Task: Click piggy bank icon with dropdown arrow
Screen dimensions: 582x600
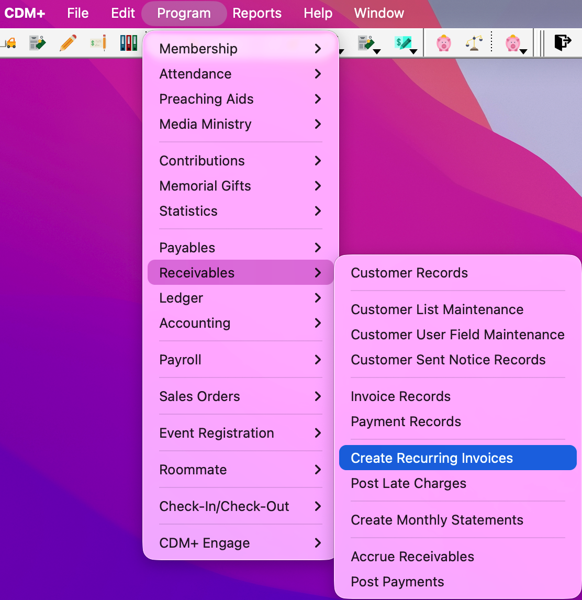Action: pyautogui.click(x=512, y=42)
